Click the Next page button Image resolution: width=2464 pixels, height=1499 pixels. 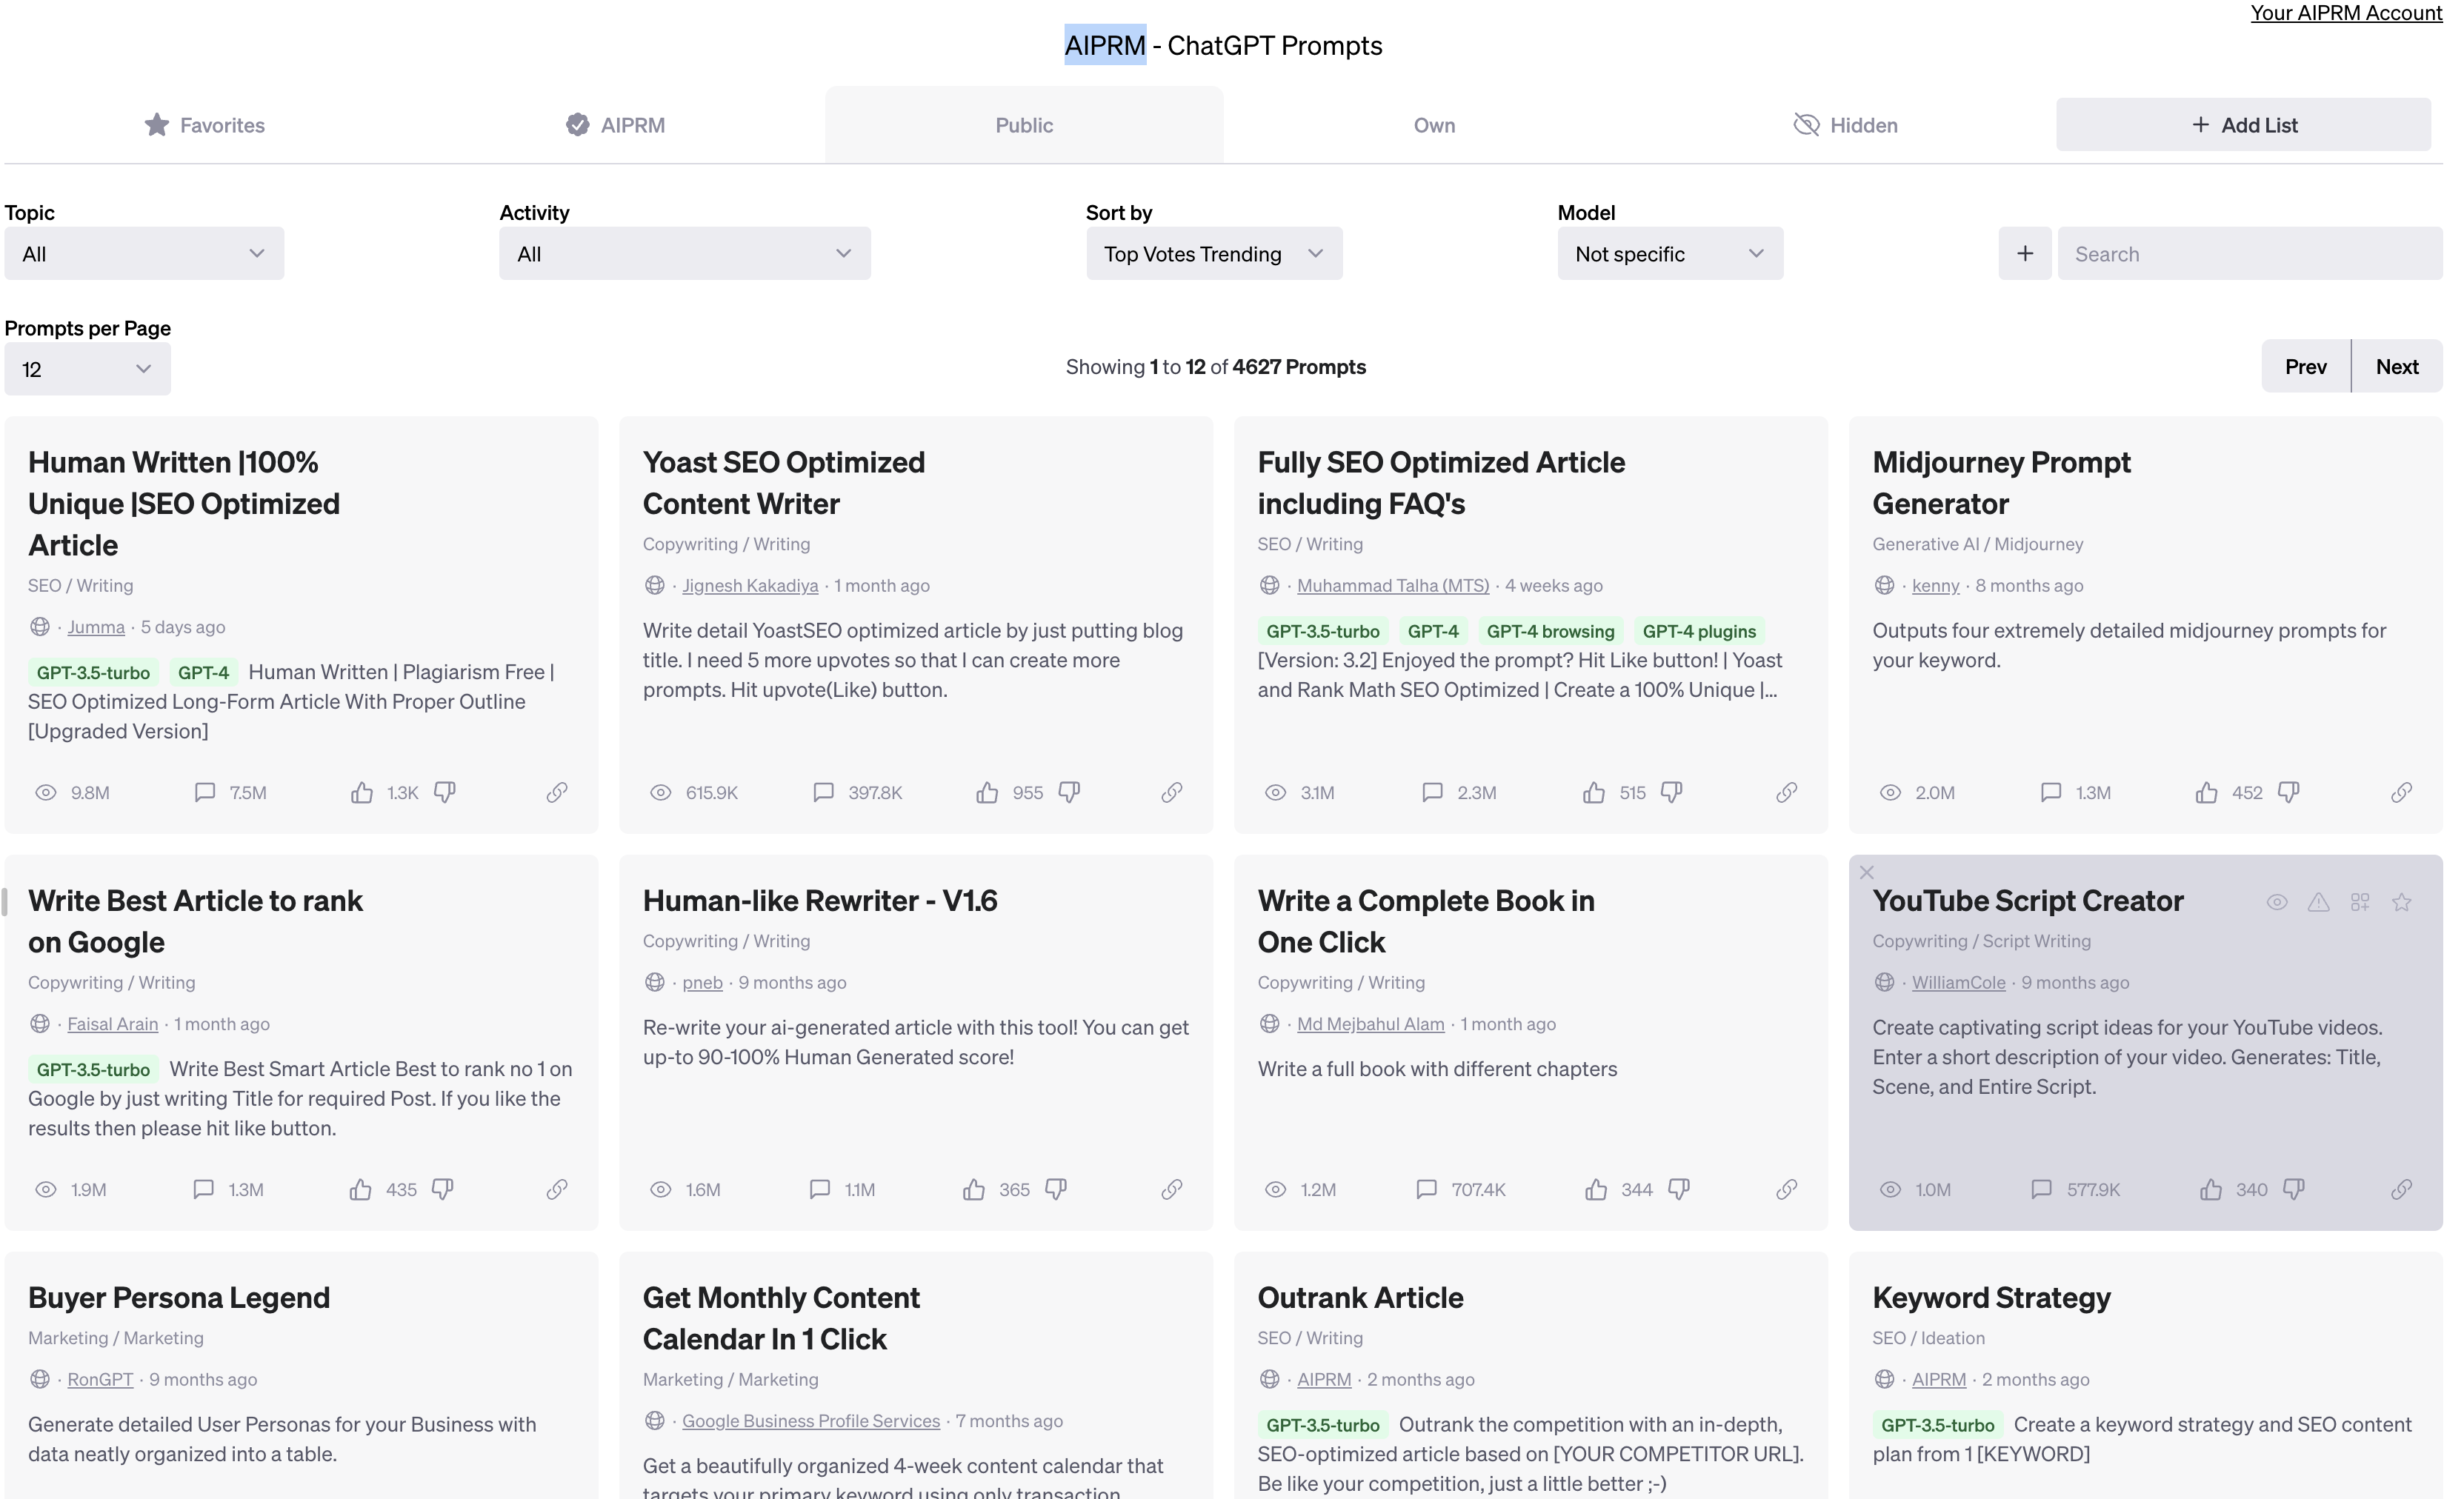coord(2396,367)
